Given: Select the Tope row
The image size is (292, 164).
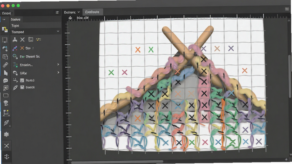Looking at the screenshot, I should coord(35,26).
